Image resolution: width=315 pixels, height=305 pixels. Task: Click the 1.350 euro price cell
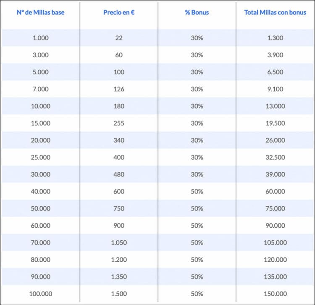tap(119, 277)
